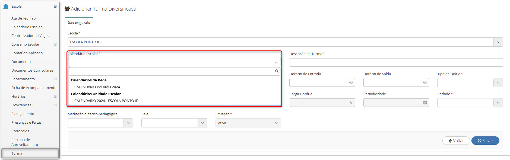Screen dimensions: 510x160
Task: Click the group icon beside Adicionar Turma Diversificada
Action: click(67, 9)
